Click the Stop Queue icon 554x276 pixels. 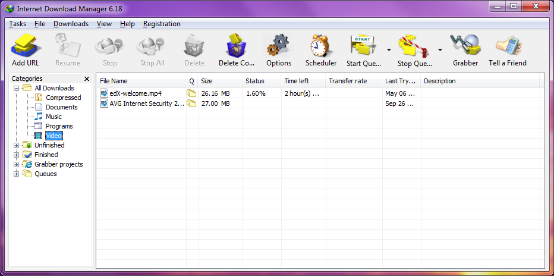pyautogui.click(x=413, y=46)
